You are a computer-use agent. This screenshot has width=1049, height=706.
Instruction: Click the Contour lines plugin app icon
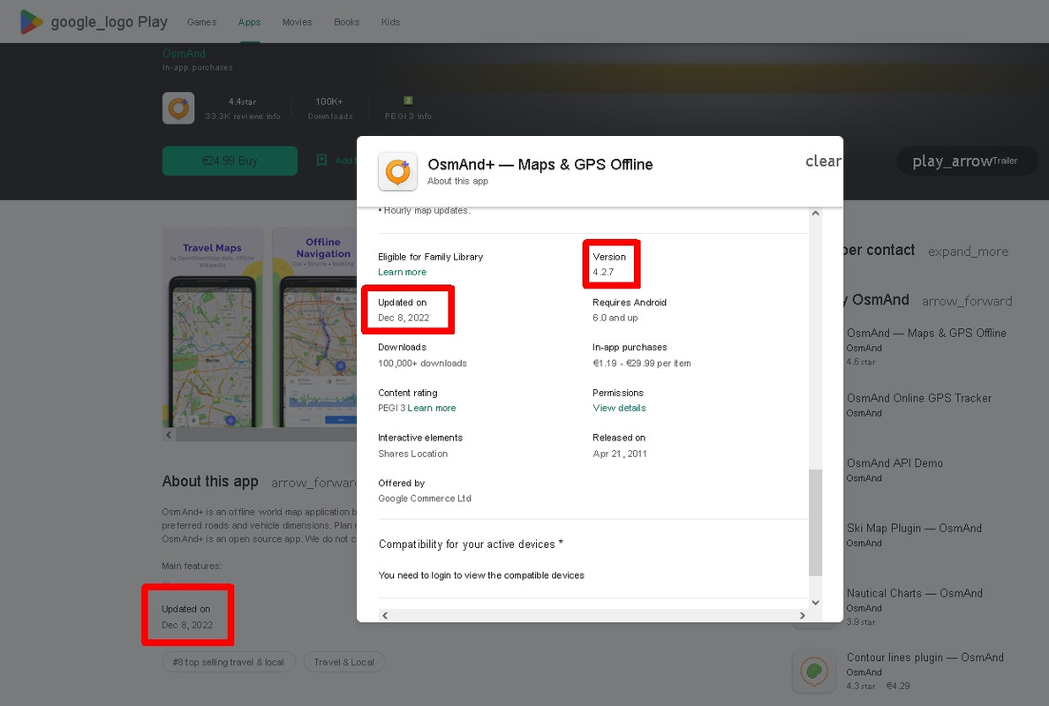click(814, 671)
